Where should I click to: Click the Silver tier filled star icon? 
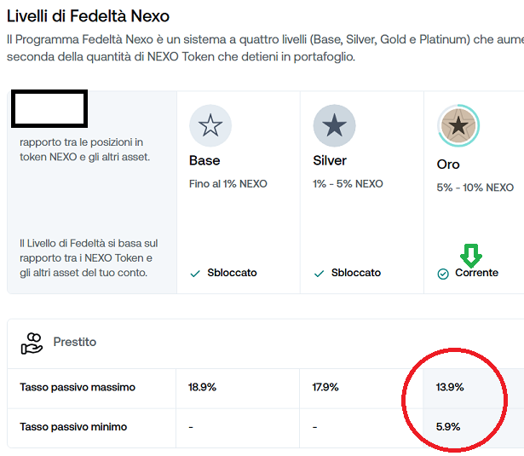point(334,125)
